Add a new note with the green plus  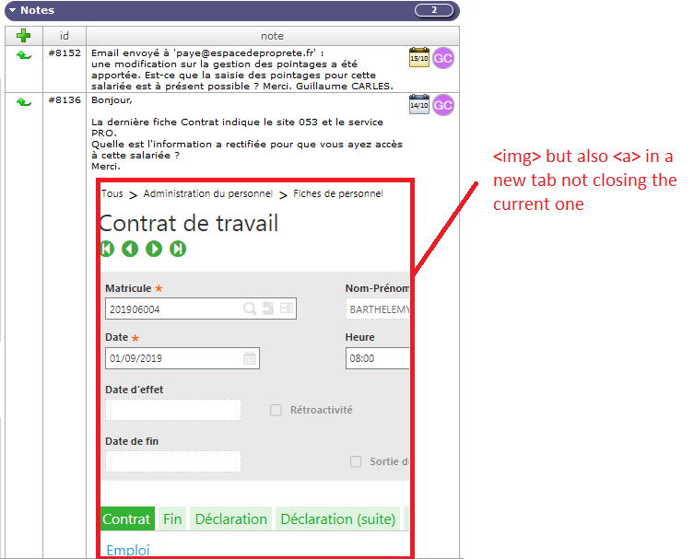[23, 35]
